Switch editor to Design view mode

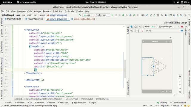[x=183, y=23]
